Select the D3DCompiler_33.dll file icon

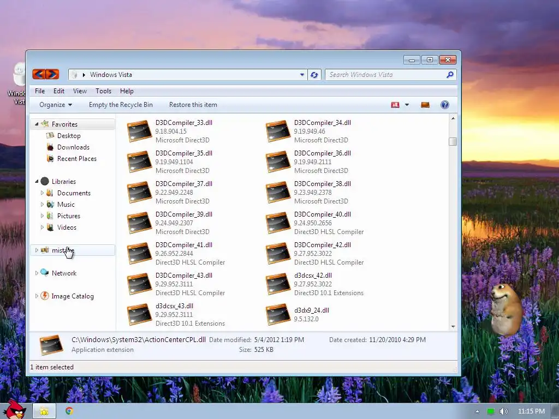coord(139,131)
